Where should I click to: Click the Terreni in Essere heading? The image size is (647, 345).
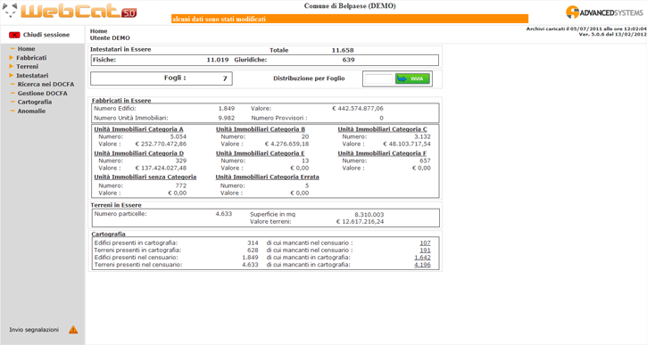click(x=116, y=205)
